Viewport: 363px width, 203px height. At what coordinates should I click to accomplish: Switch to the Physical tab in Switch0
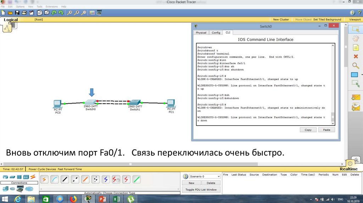(201, 33)
